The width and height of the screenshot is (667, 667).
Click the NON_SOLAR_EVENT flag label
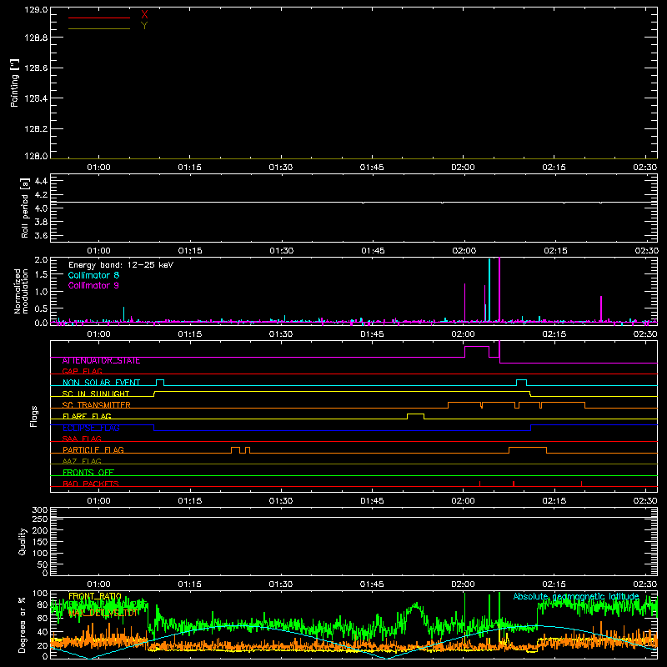click(101, 383)
